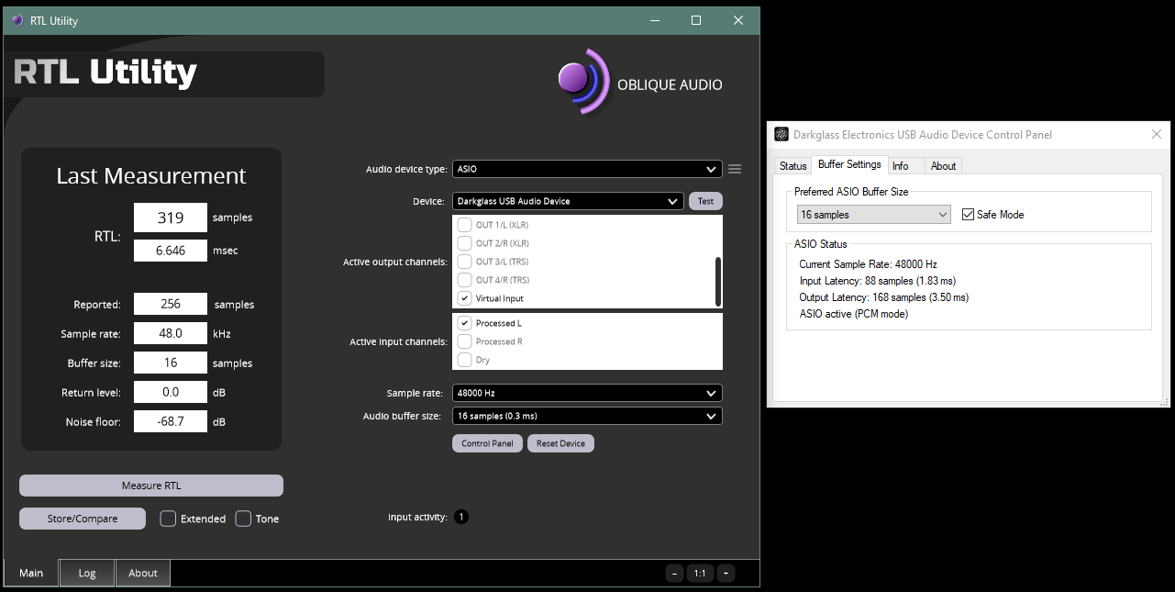Switch to the Log tab
1175x592 pixels.
(87, 574)
